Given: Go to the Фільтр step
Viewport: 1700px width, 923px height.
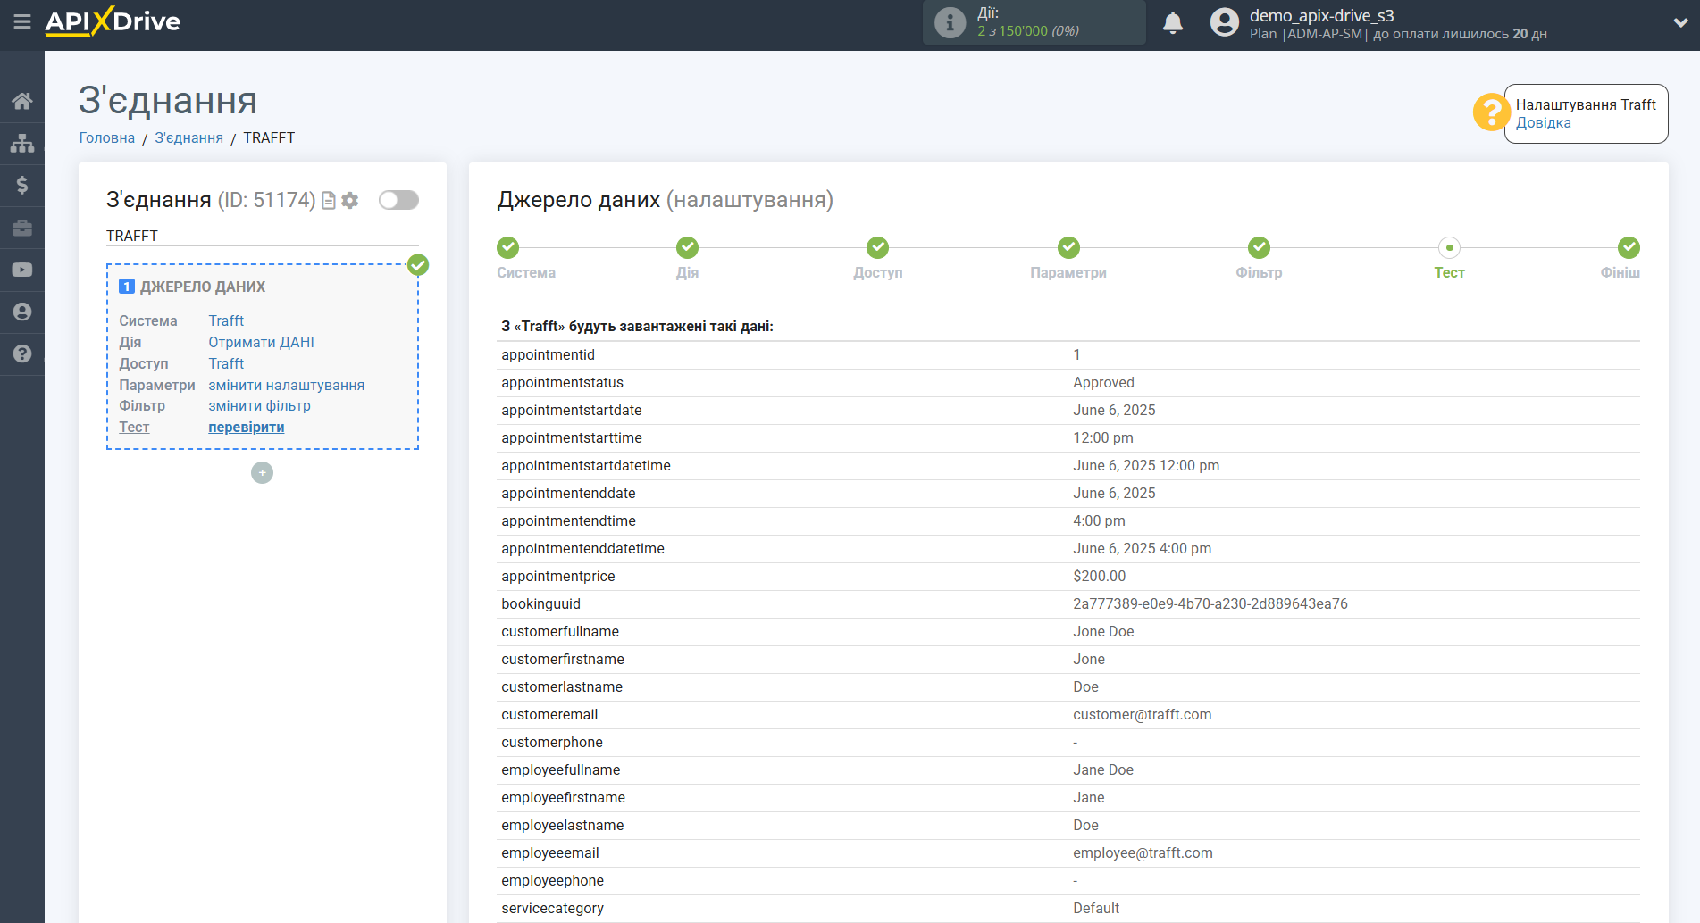Looking at the screenshot, I should point(1259,247).
